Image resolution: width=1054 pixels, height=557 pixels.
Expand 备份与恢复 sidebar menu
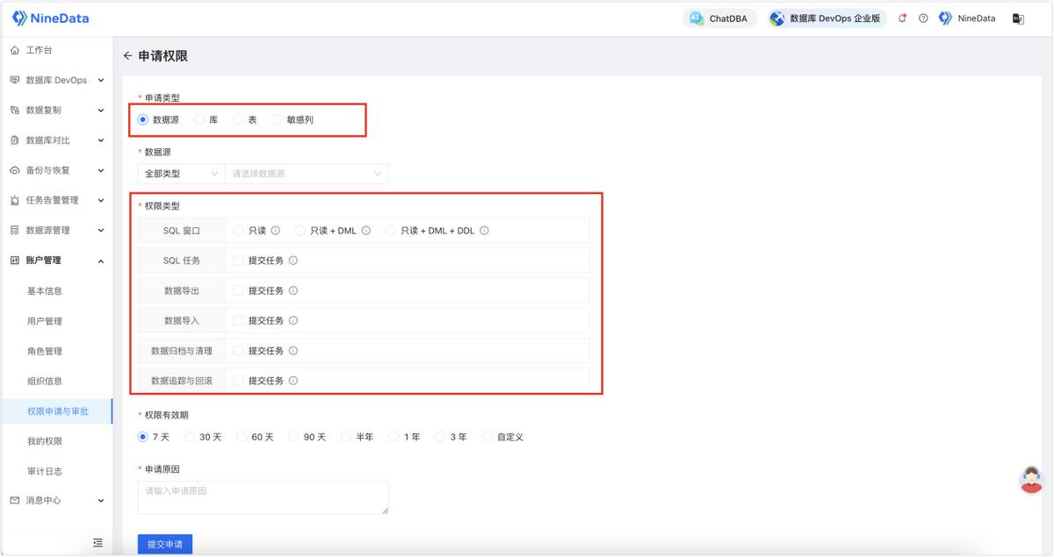click(101, 170)
